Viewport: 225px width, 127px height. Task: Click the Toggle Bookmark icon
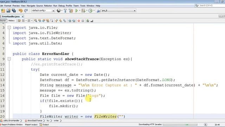click(65, 21)
